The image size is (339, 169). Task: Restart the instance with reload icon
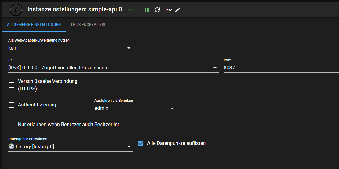click(157, 10)
